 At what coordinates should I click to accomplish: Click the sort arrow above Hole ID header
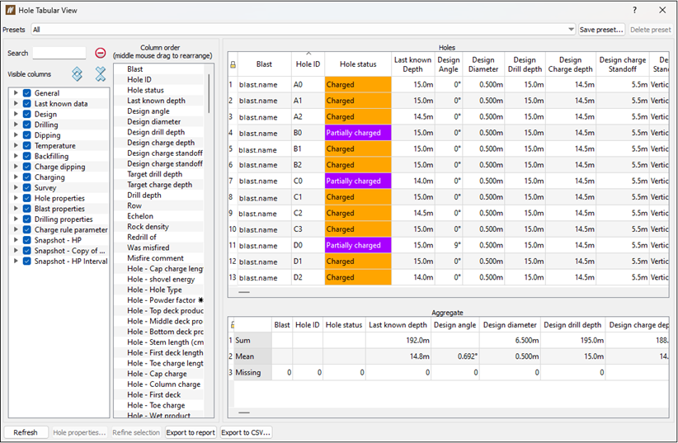point(308,54)
